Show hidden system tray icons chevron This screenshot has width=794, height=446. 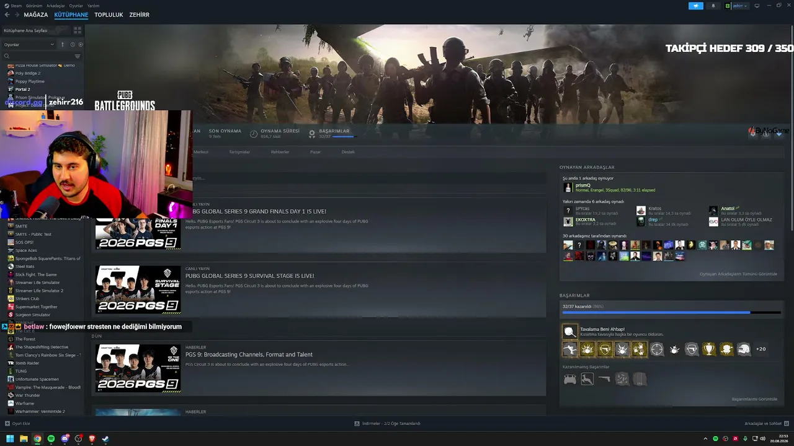coord(705,439)
